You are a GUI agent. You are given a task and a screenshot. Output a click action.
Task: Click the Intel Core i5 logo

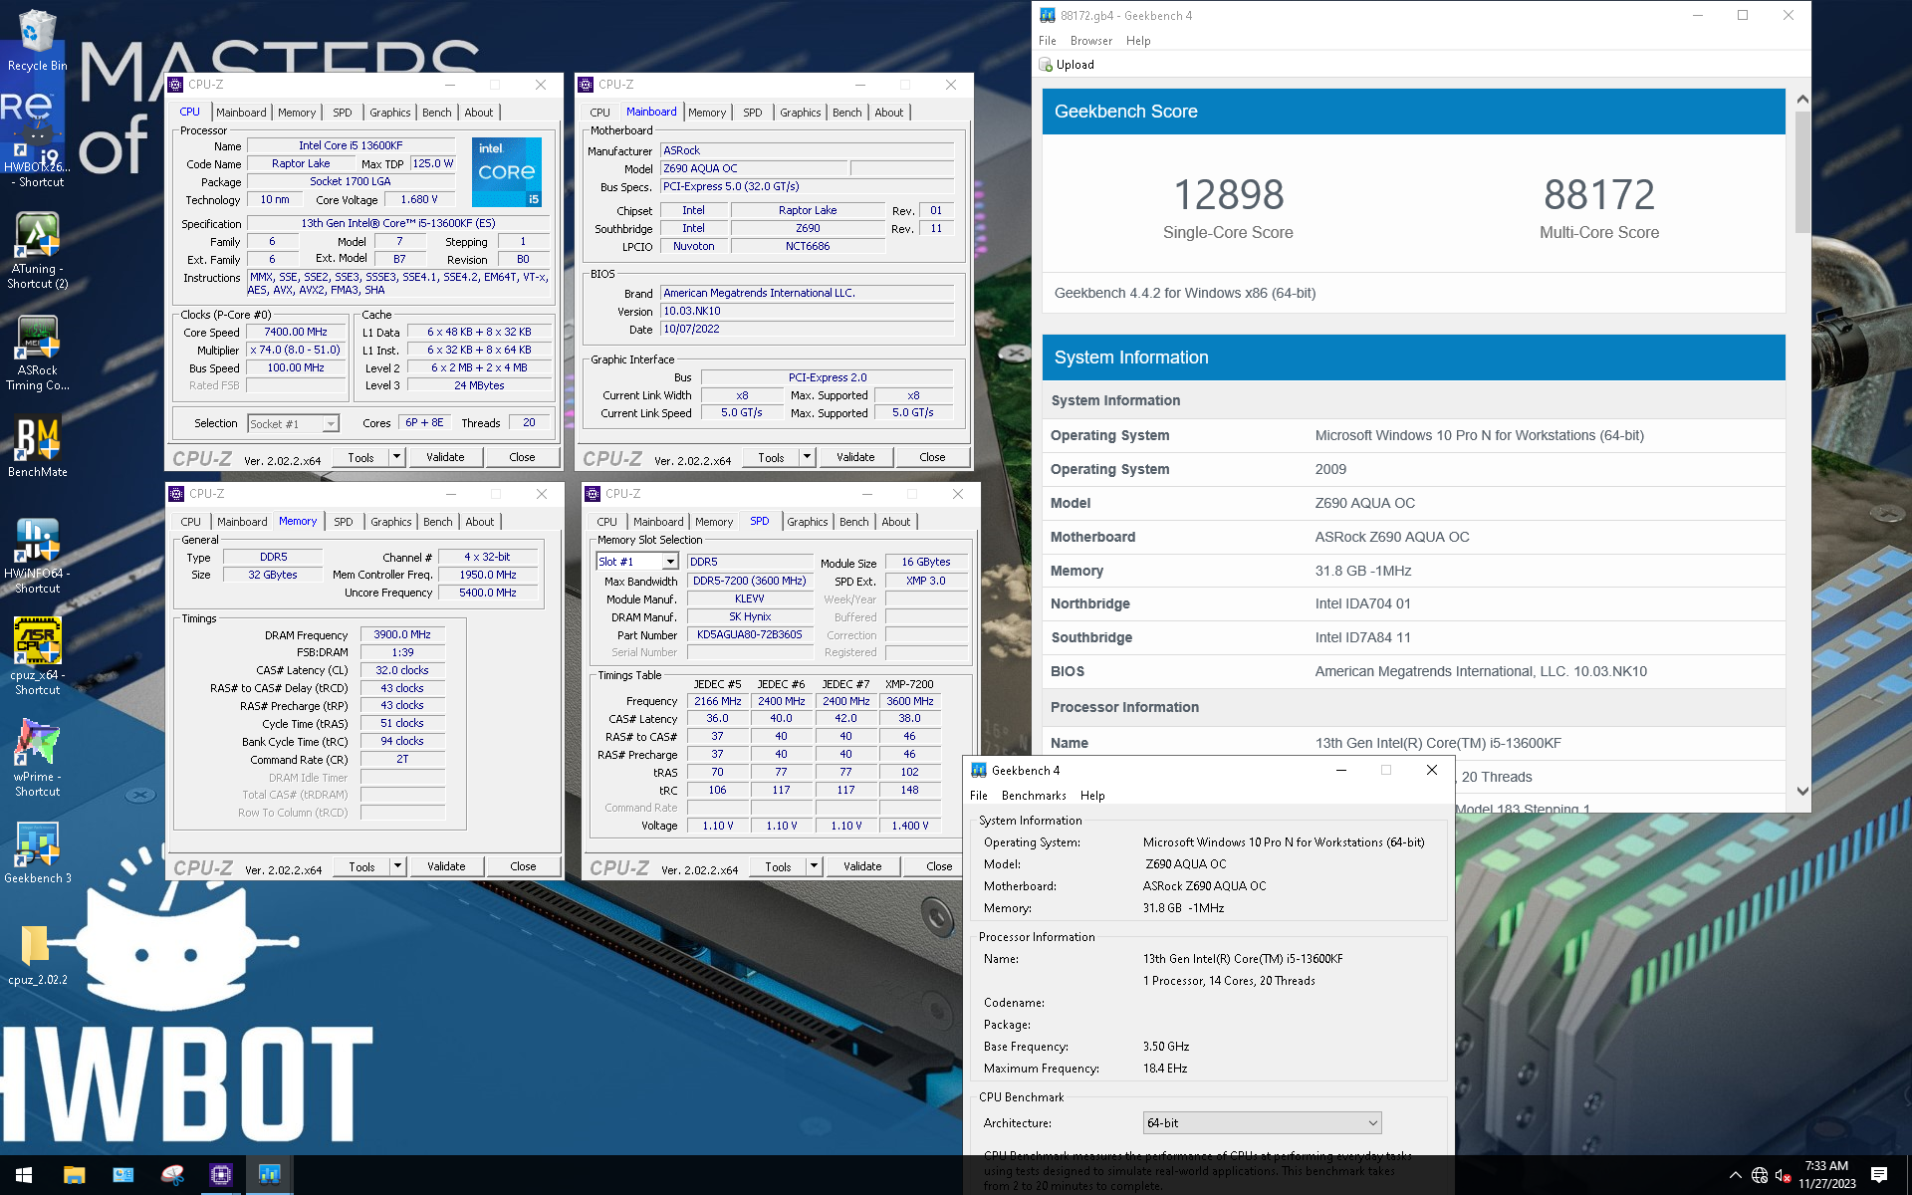tap(507, 171)
